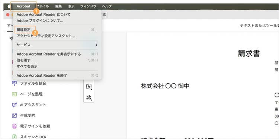The image size is (279, 139).
Task: Open 電子サインを依頼 tool
Action: tap(35, 126)
